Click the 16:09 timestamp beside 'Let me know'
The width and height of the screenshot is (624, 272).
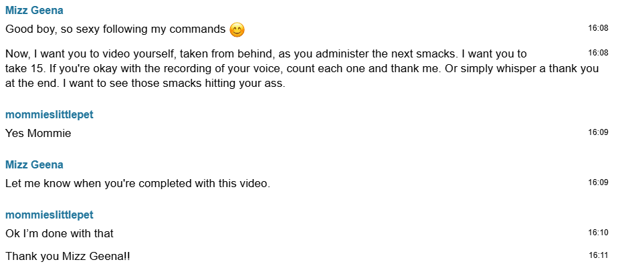(x=598, y=182)
